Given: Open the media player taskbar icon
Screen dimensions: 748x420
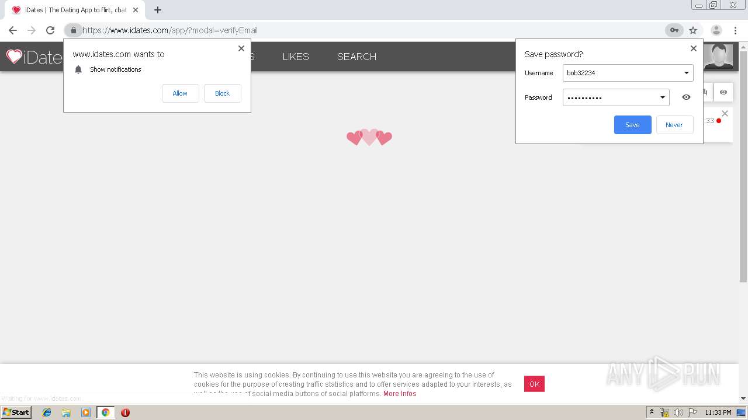Looking at the screenshot, I should point(86,412).
